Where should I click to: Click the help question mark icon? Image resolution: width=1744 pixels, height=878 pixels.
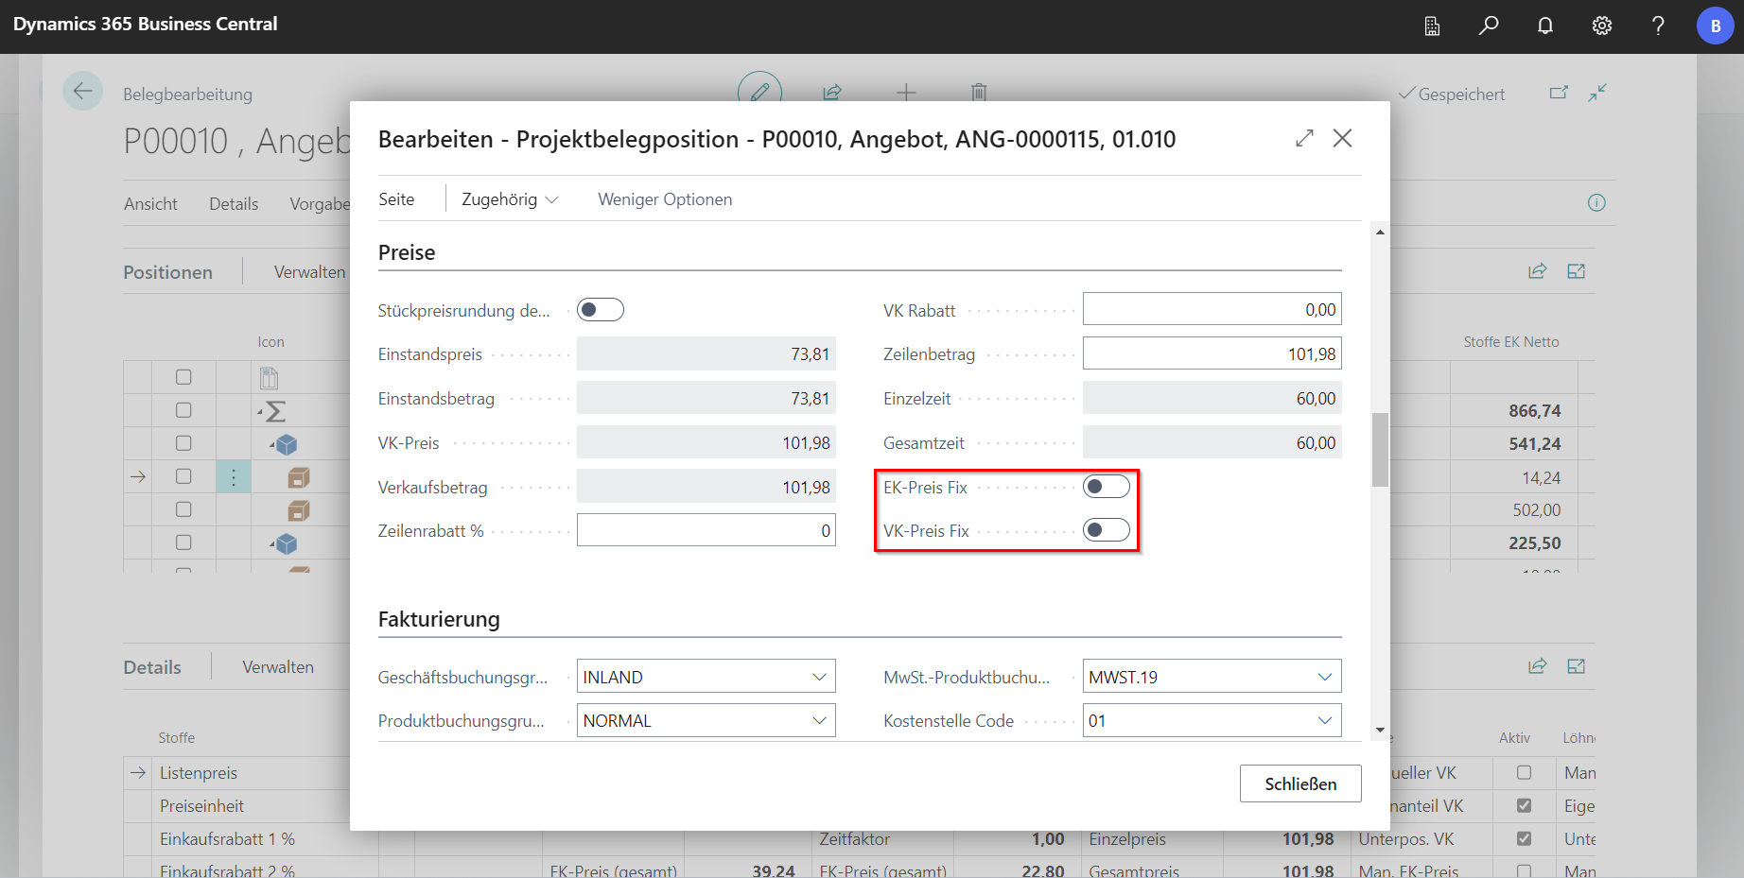pos(1658,26)
